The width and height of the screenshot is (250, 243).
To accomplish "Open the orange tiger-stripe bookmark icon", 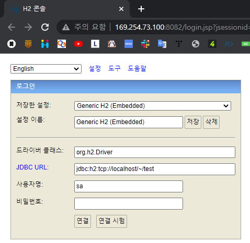I will tap(28, 44).
